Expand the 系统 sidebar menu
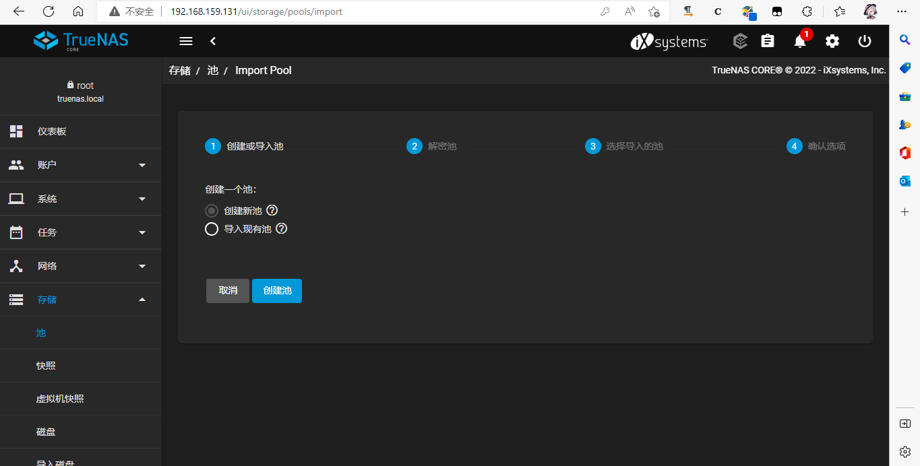The image size is (920, 466). pos(81,199)
